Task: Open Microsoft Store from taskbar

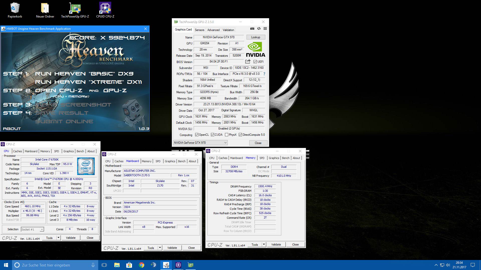Action: (x=129, y=265)
